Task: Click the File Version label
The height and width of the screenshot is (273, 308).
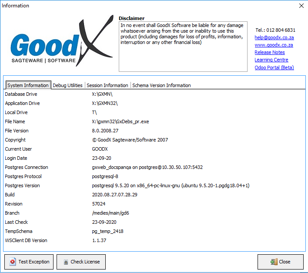Action: click(17, 131)
